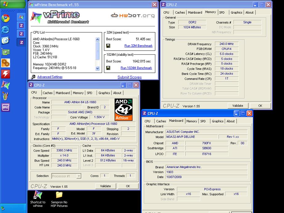This screenshot has height=213, width=284.
Task: Open CPU tab in CPU-Z Memory window
Action: [166, 13]
